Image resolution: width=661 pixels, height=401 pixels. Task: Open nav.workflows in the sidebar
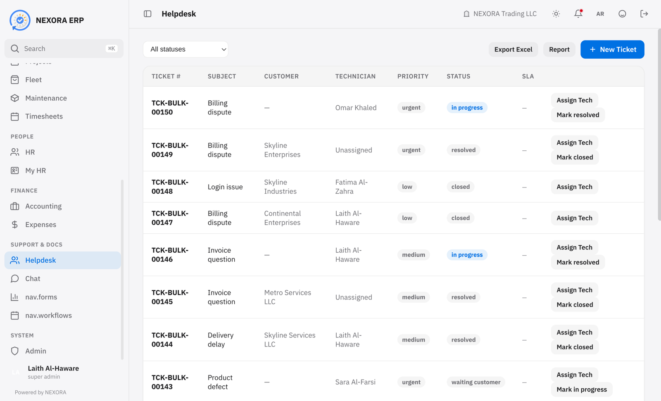tap(63, 316)
